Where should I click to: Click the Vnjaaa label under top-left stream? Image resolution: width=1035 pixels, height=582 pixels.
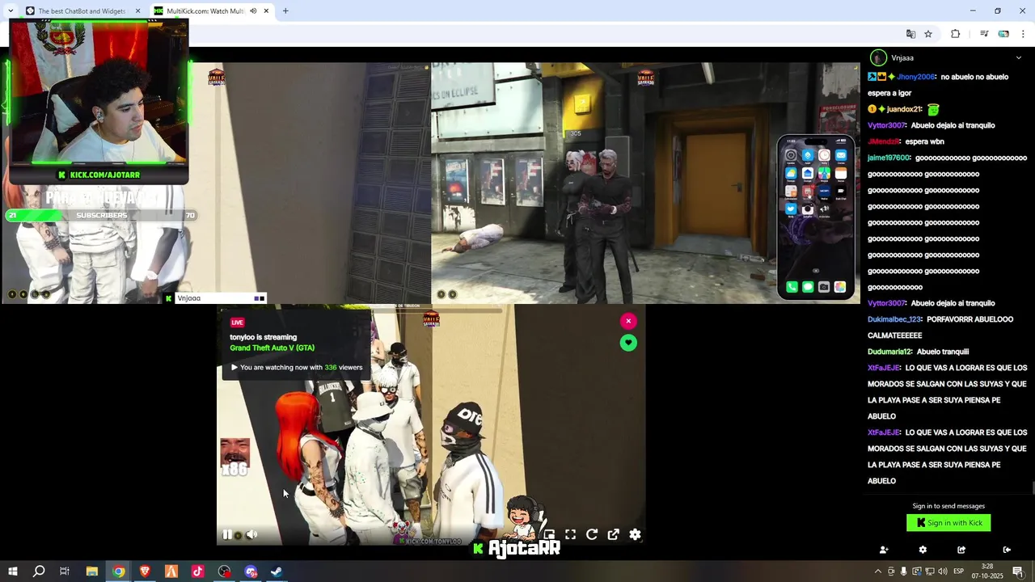[188, 298]
